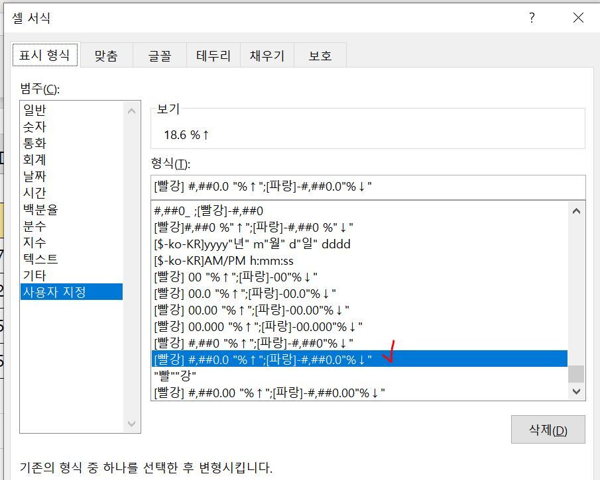Image resolution: width=600 pixels, height=480 pixels.
Task: Select highlighted format [빨강] #,##0.0 "%↑"
Action: (x=359, y=360)
